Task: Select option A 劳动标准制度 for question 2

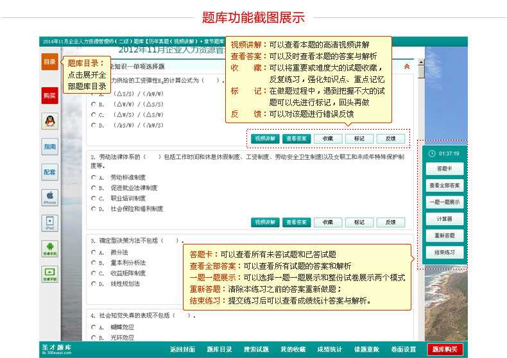Action: [94, 177]
